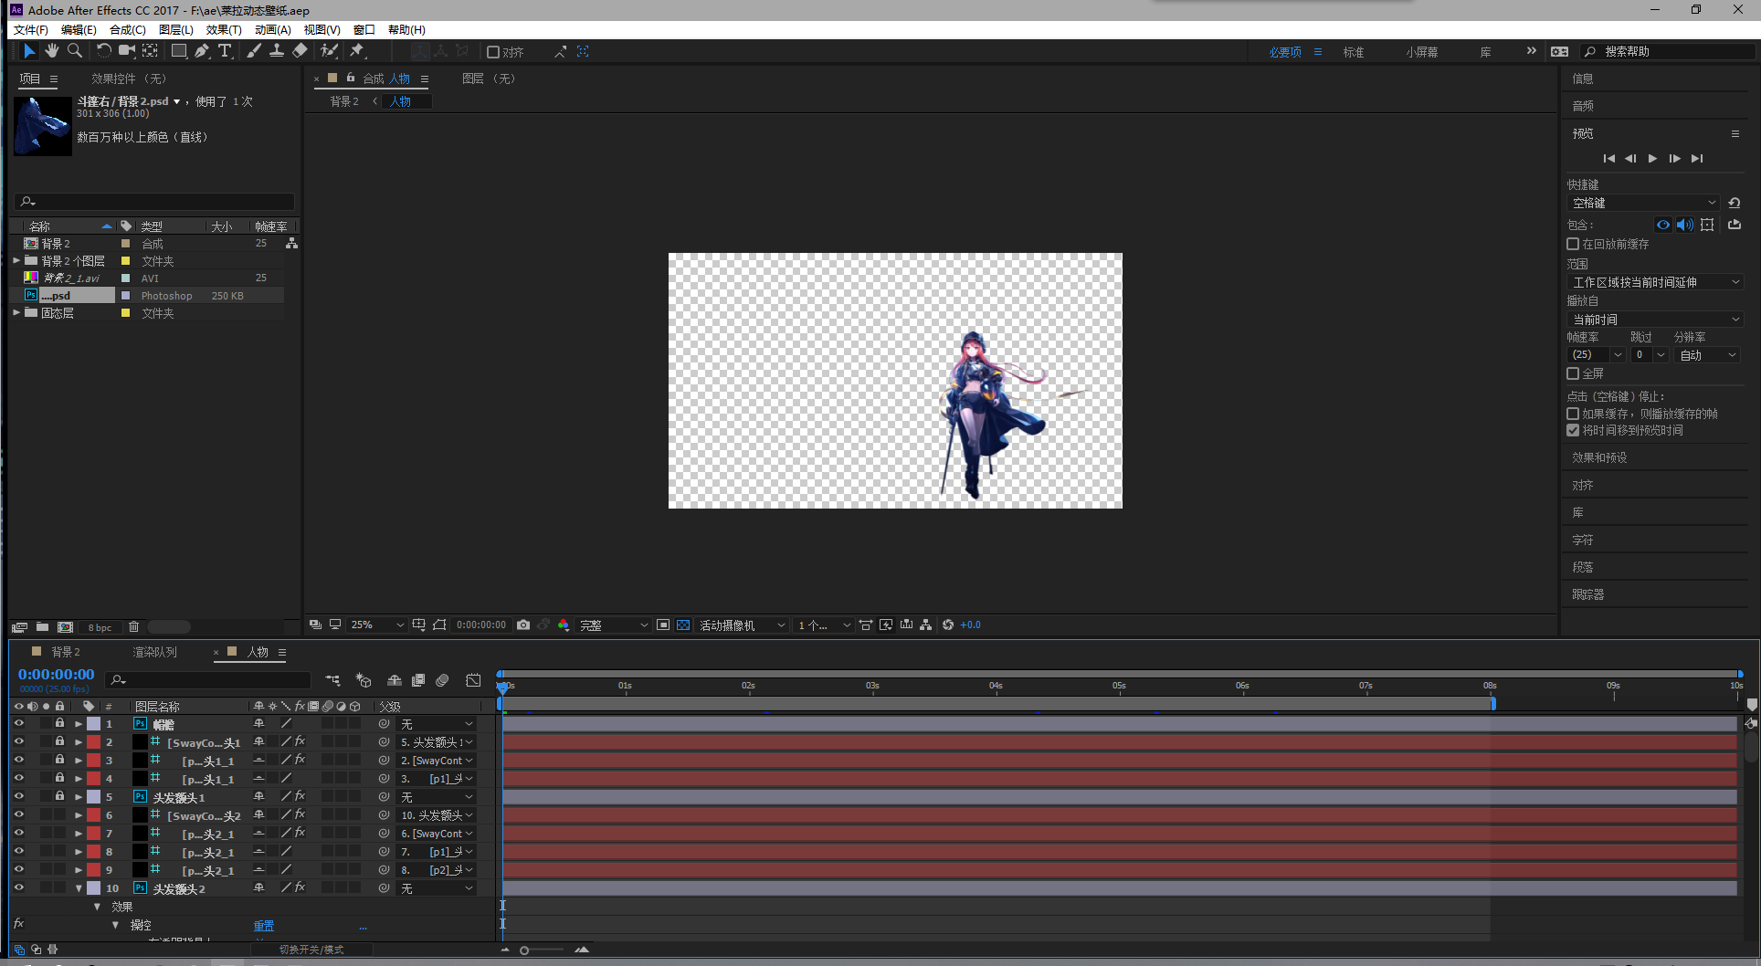This screenshot has height=966, width=1761.
Task: Open the 活动摄像机 camera view dropdown
Action: tap(742, 625)
